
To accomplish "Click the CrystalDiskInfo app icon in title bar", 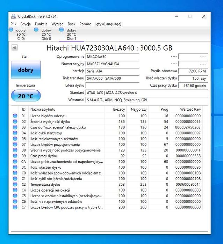I will pyautogui.click(x=13, y=16).
